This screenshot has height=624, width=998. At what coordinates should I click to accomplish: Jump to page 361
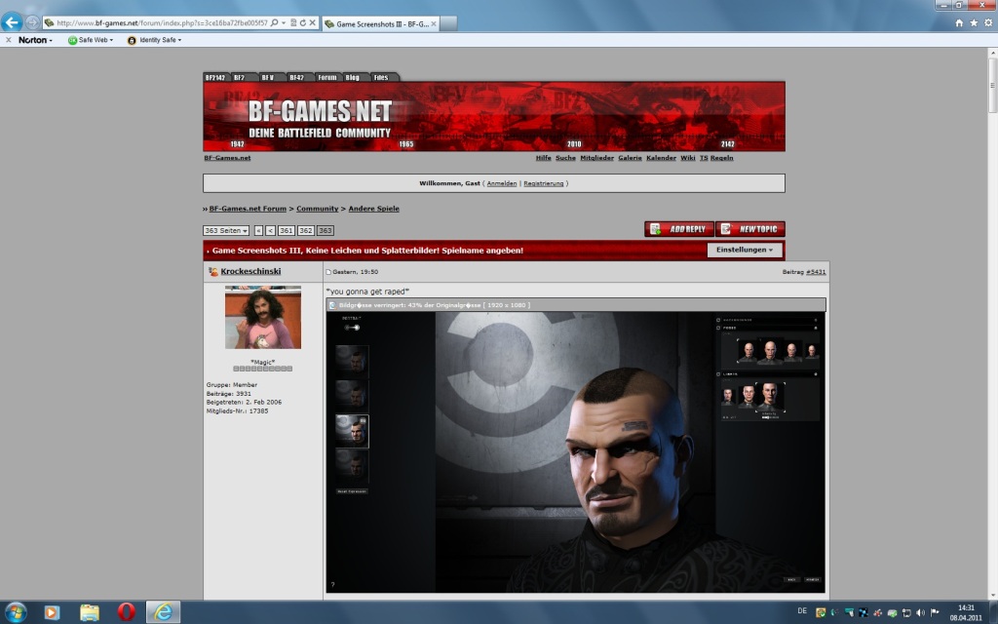click(287, 230)
